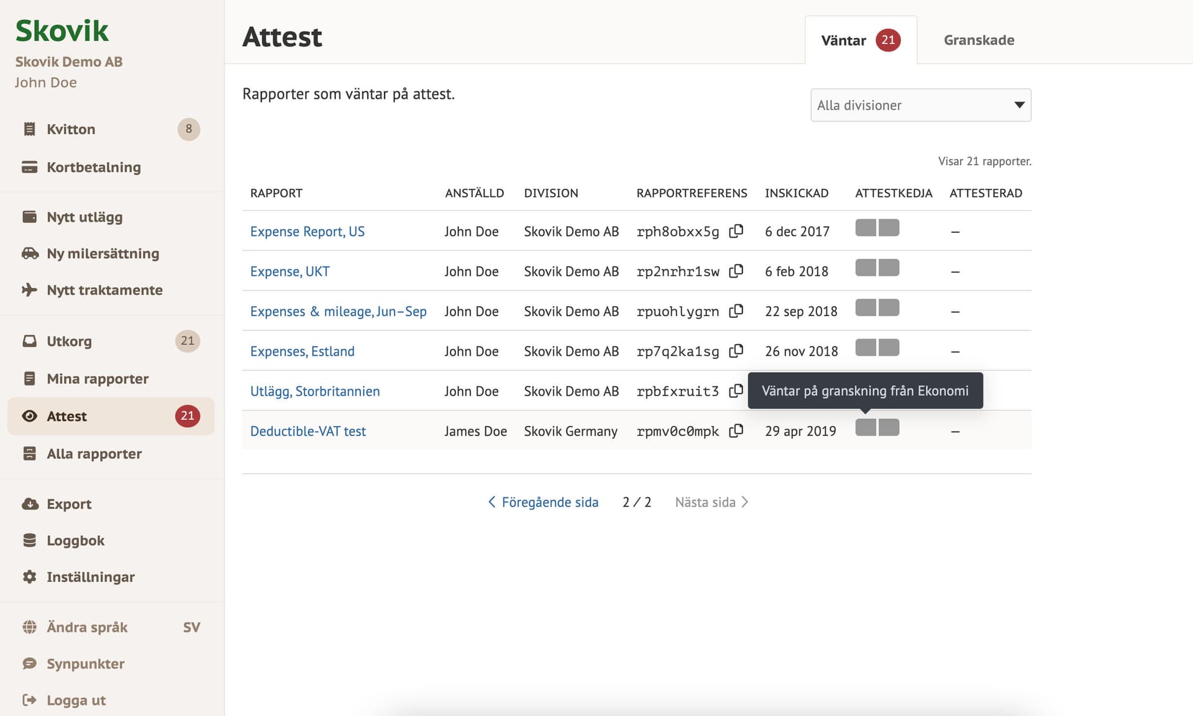Click the RAPPORTREFERENS column header
This screenshot has width=1193, height=716.
coord(692,193)
